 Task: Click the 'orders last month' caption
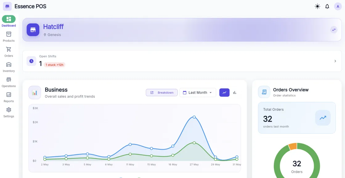pyautogui.click(x=276, y=127)
